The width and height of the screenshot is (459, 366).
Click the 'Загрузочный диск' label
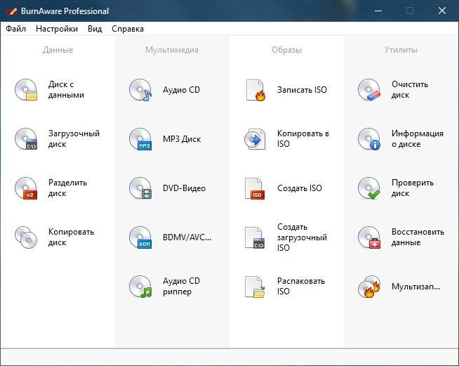coord(74,139)
